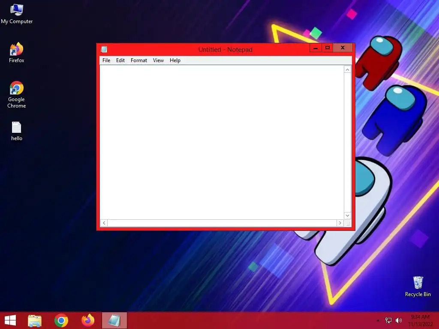Image resolution: width=439 pixels, height=329 pixels.
Task: Select the Google Chrome desktop shortcut
Action: point(17,95)
